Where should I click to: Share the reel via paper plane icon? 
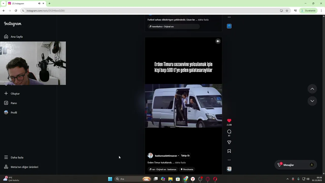[x=229, y=143]
